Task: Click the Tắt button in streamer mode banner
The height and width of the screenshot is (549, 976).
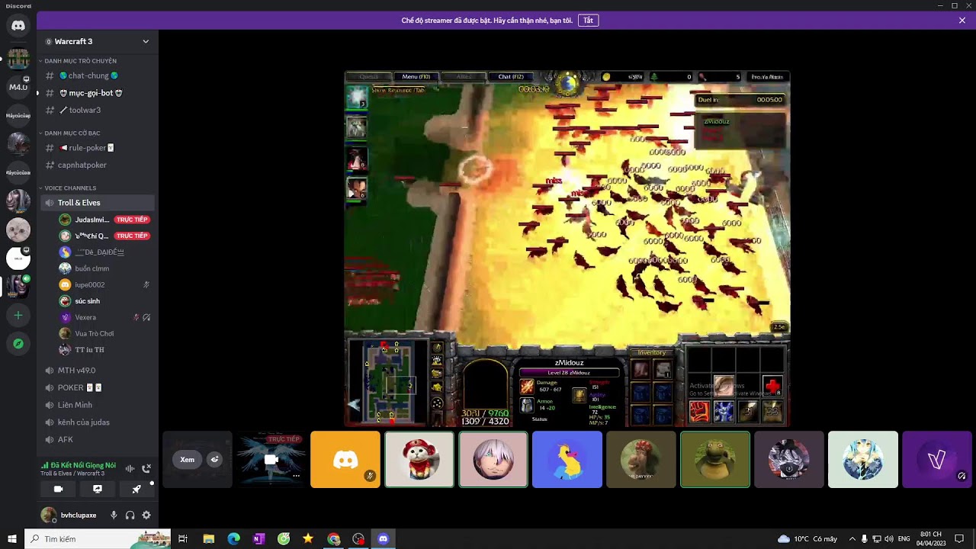Action: click(x=588, y=21)
